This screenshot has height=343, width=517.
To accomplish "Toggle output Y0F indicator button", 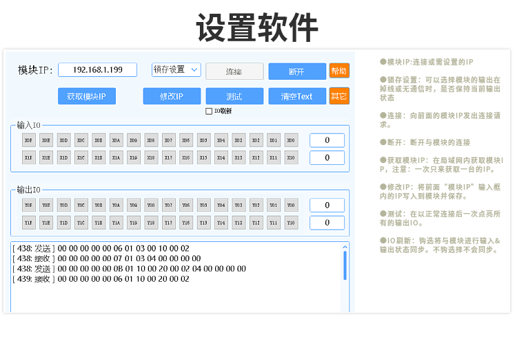I will (29, 205).
